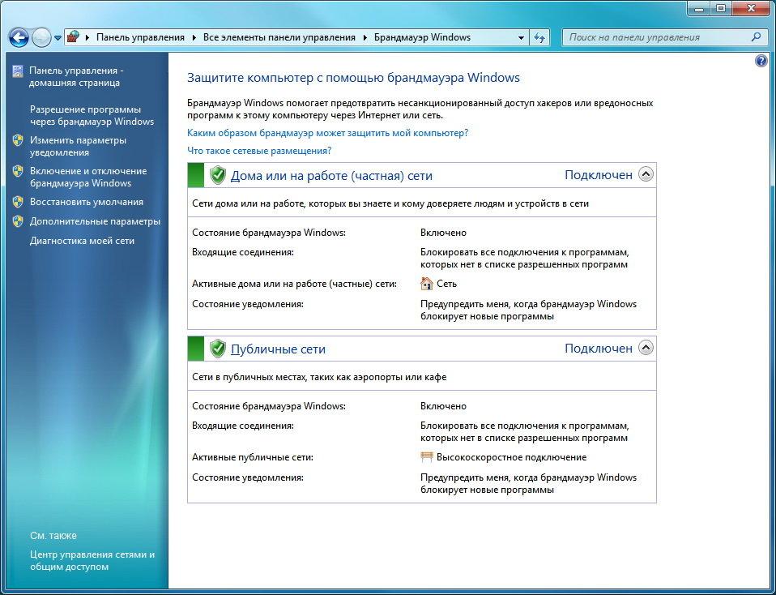Click the Refresh button beside address bar
The width and height of the screenshot is (776, 595).
click(539, 37)
